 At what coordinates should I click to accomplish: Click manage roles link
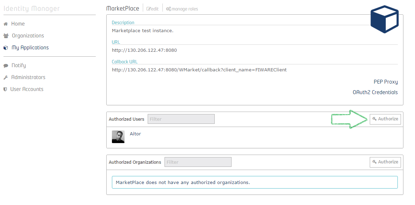tap(182, 9)
